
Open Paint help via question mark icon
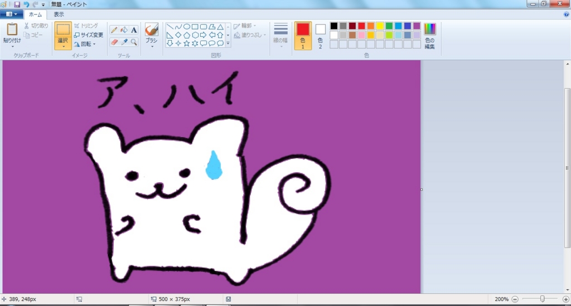[x=567, y=14]
